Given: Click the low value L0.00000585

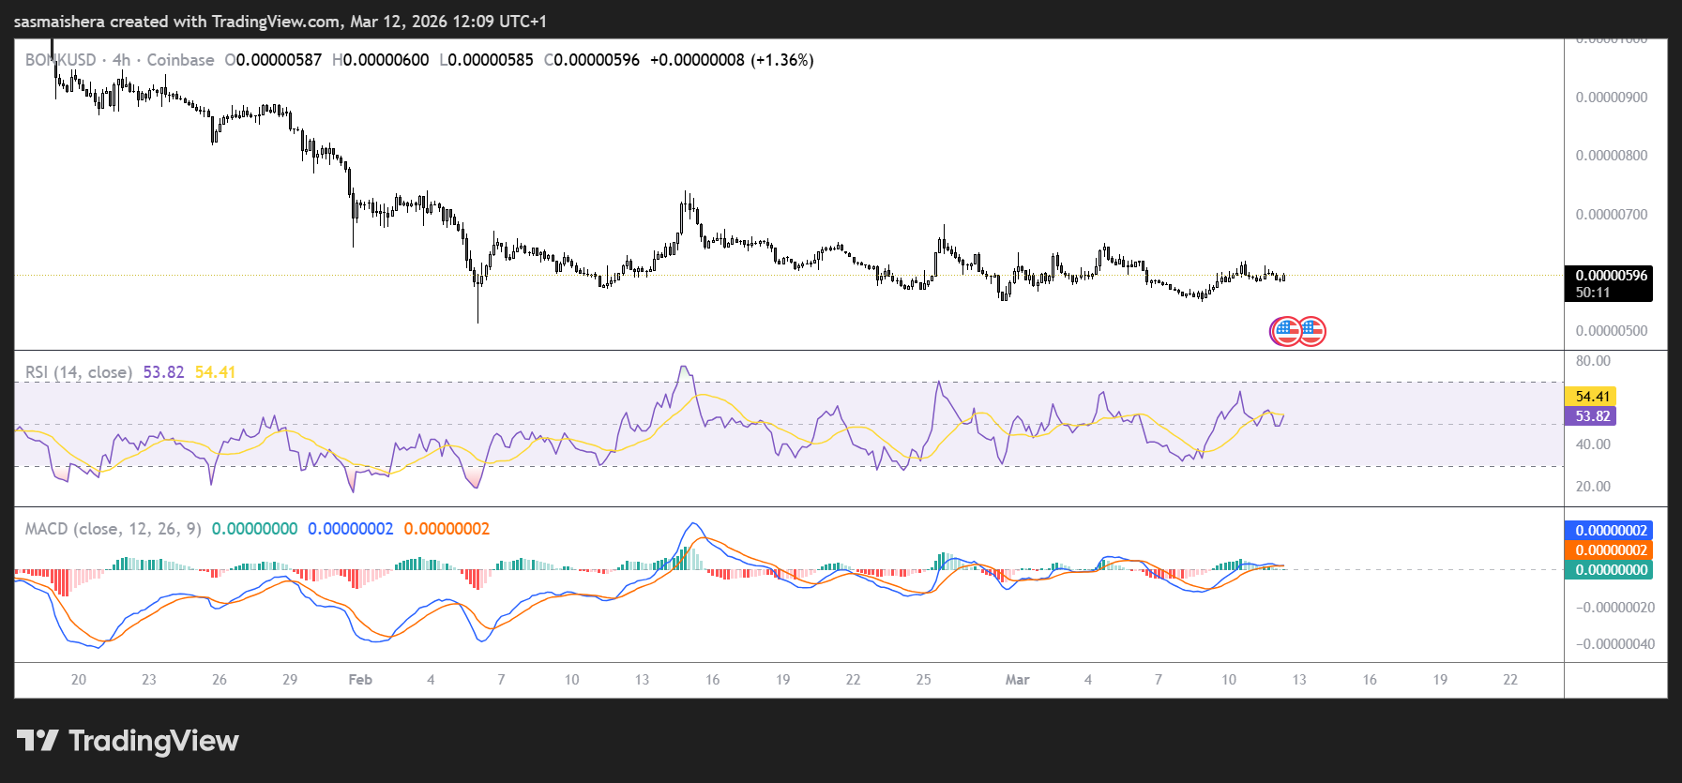Looking at the screenshot, I should point(486,60).
